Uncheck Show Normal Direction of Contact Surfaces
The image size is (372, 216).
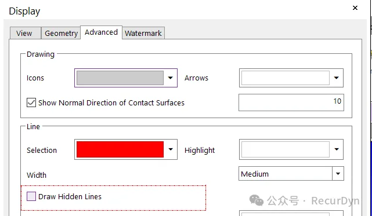coord(31,103)
